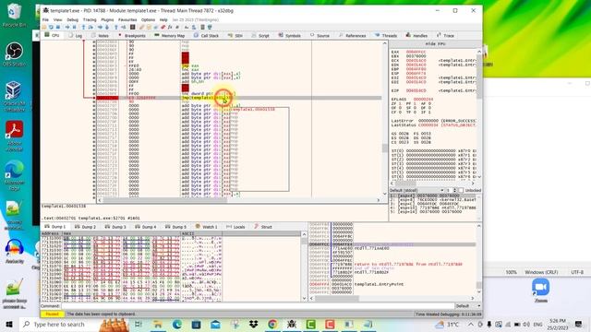This screenshot has height=332, width=591.
Task: Open Chrome from the taskbar
Action: tap(272, 324)
